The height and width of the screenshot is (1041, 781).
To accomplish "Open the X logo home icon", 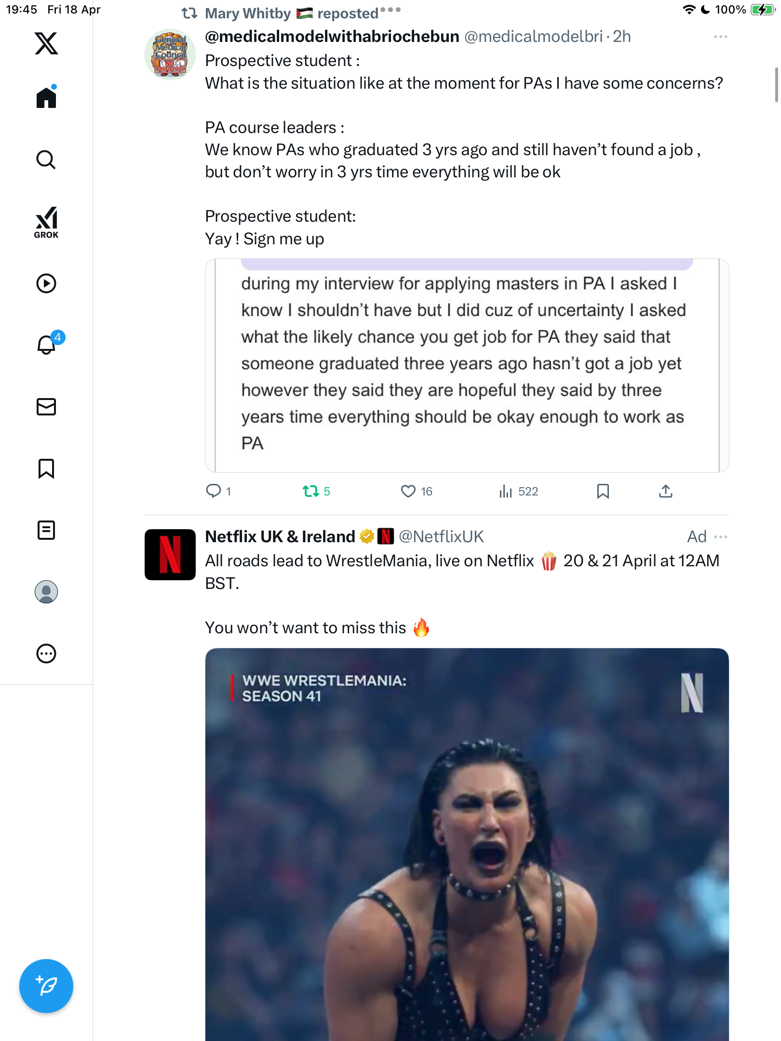I will (x=46, y=43).
